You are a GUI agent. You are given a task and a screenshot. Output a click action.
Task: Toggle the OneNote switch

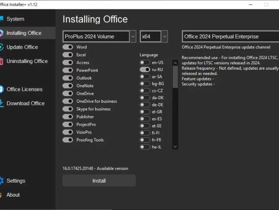pos(68,86)
